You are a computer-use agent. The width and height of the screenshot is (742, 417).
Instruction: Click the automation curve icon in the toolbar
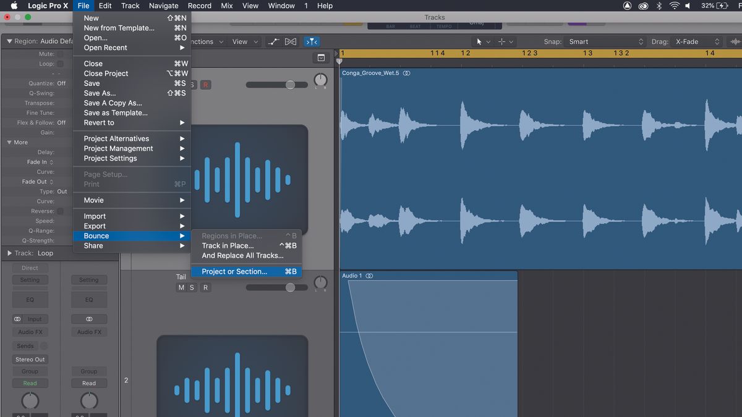click(274, 41)
